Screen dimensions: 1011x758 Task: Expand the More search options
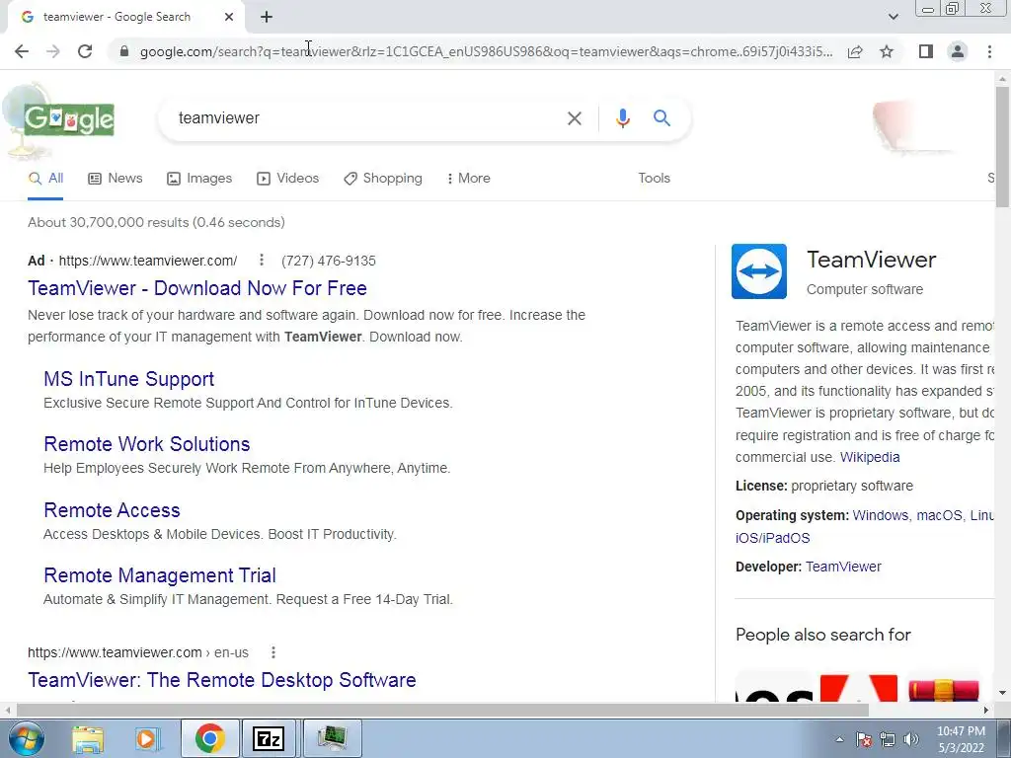tap(469, 179)
